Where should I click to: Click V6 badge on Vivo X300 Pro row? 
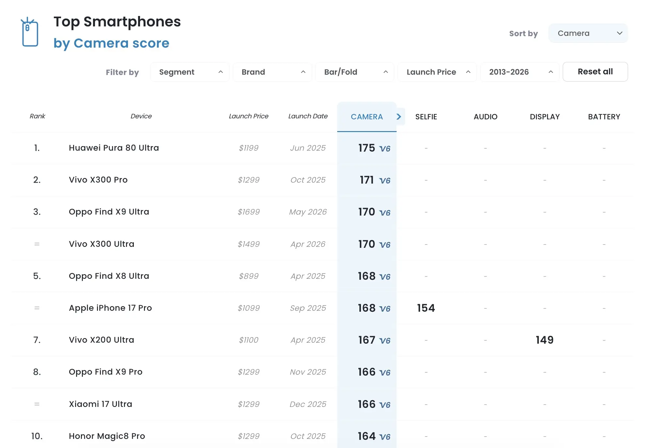coord(385,181)
